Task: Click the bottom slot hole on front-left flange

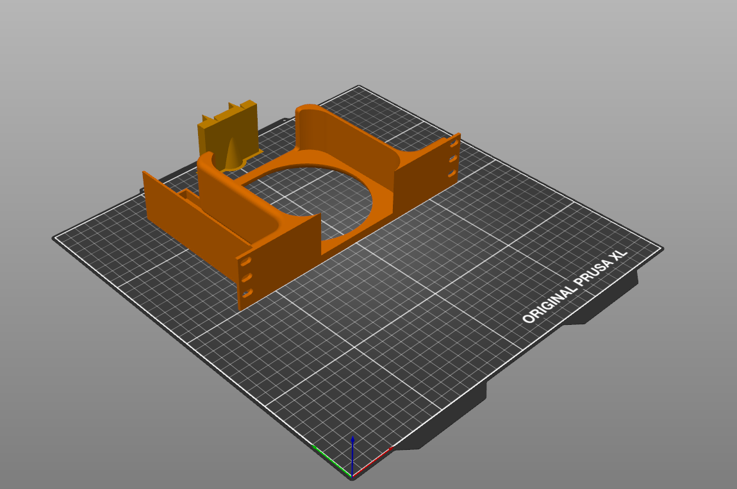Action: [x=247, y=294]
